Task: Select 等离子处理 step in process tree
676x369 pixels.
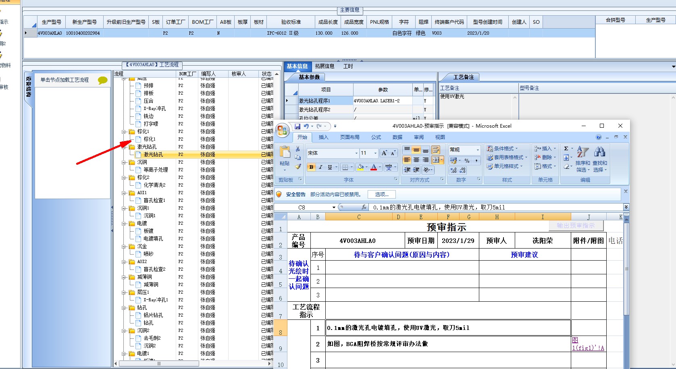Action: pyautogui.click(x=156, y=170)
